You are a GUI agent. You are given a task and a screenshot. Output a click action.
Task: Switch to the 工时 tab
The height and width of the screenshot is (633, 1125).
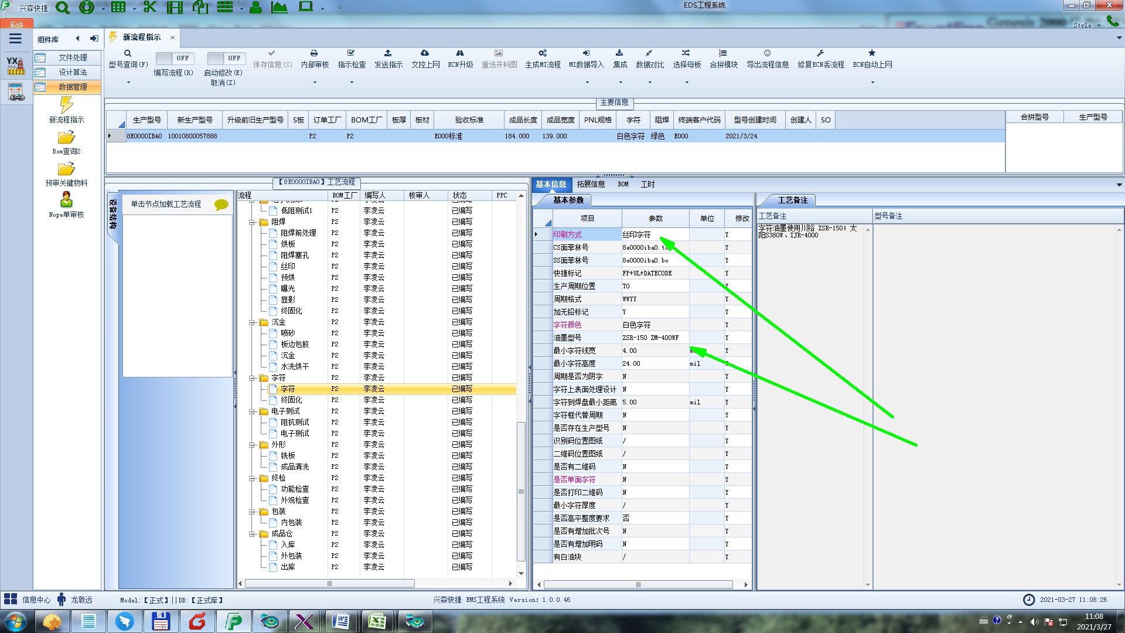(647, 184)
